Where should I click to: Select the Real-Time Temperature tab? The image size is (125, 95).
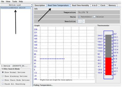[x=58, y=6]
